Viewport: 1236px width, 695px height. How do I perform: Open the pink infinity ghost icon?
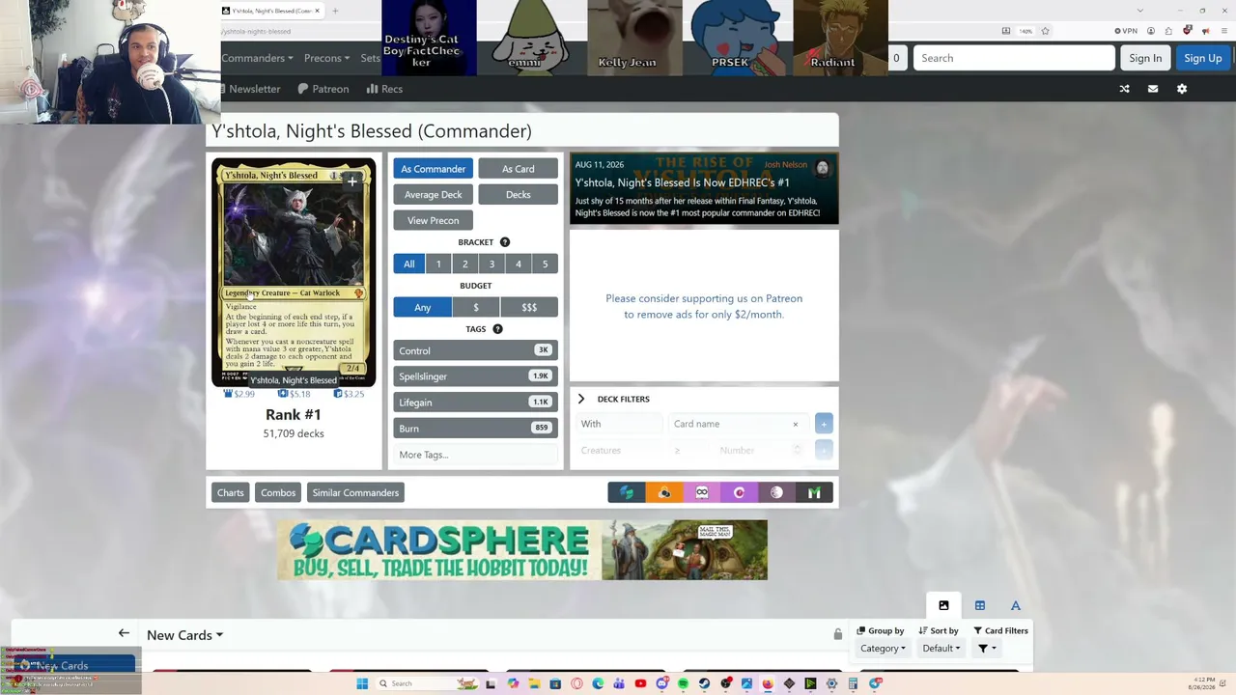click(x=702, y=492)
